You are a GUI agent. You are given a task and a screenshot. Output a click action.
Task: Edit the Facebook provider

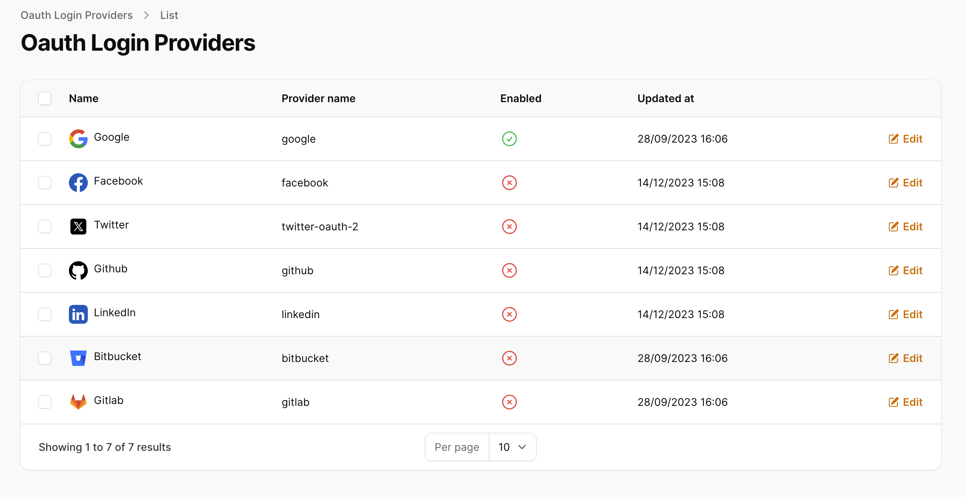click(905, 183)
